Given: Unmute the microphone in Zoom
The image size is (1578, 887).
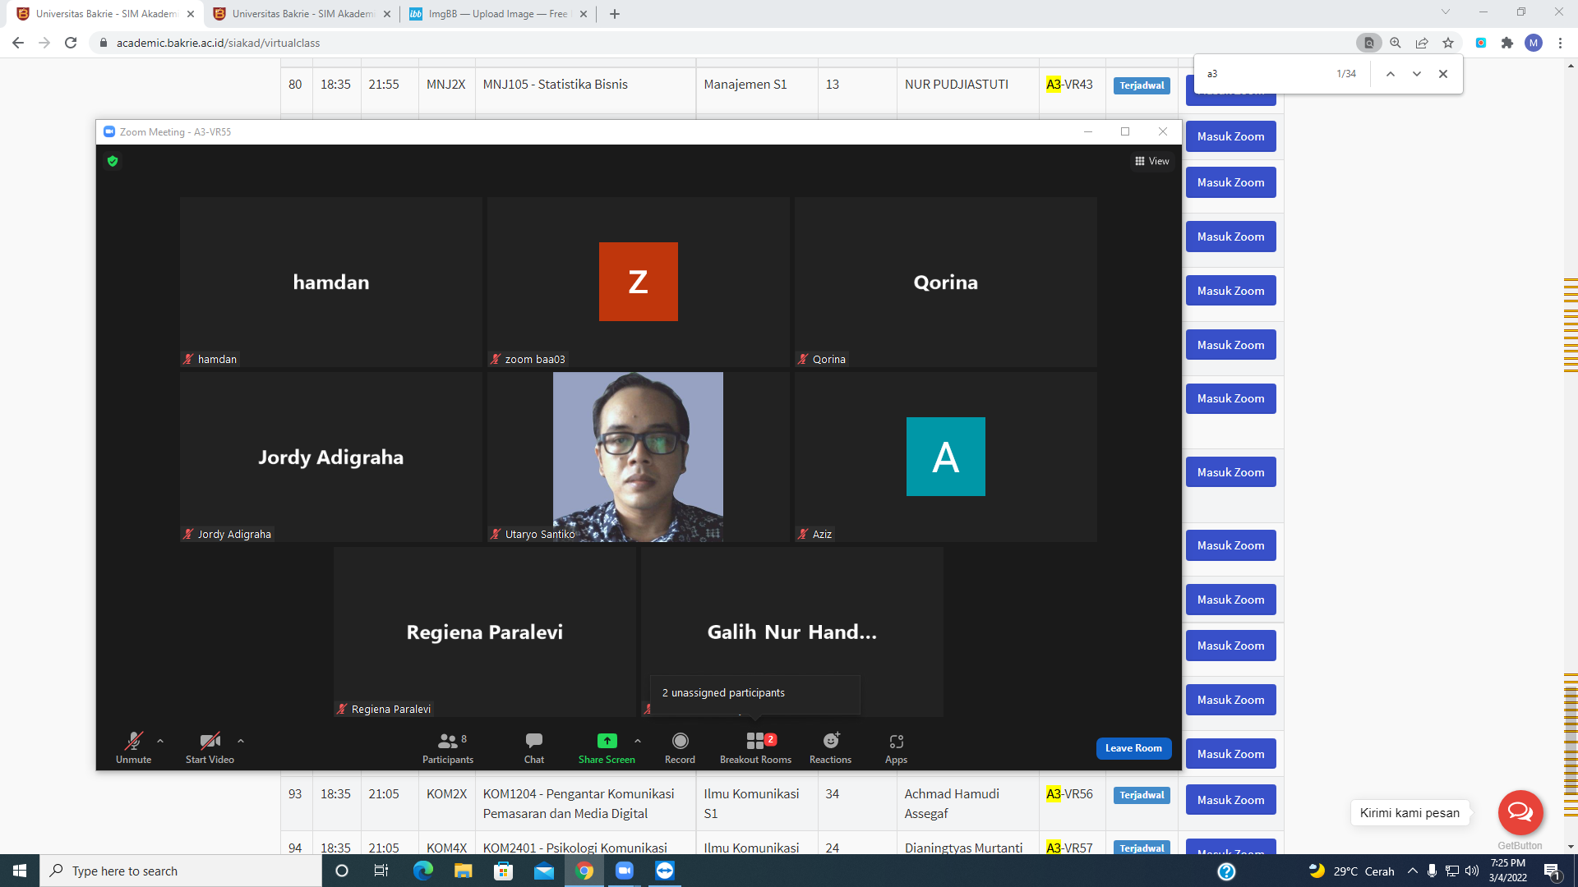Looking at the screenshot, I should (x=133, y=747).
